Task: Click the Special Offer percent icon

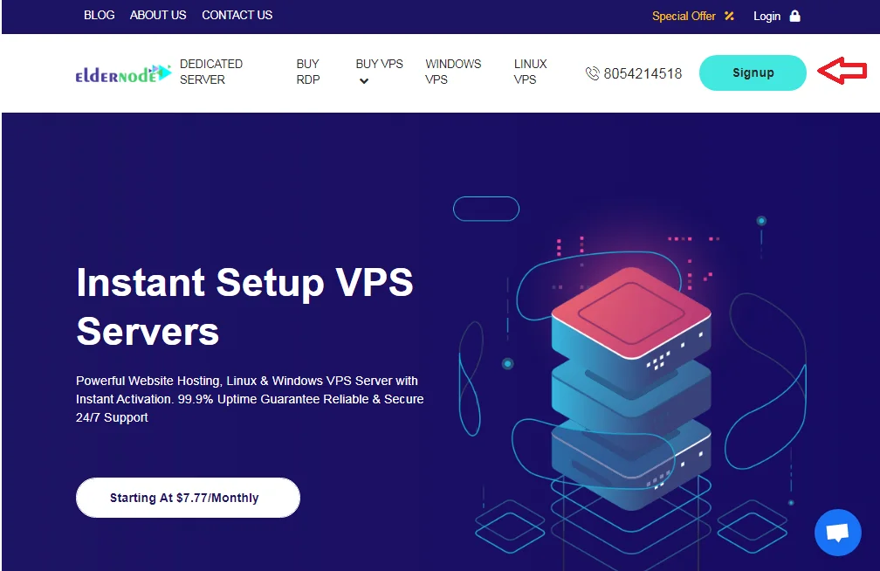Action: 729,16
